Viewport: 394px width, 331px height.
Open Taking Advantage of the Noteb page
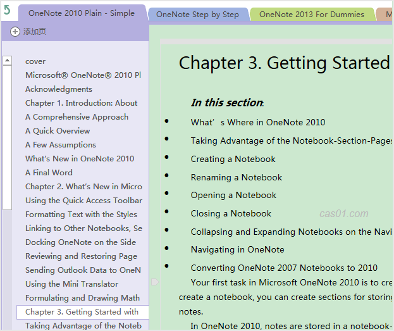[x=83, y=326]
